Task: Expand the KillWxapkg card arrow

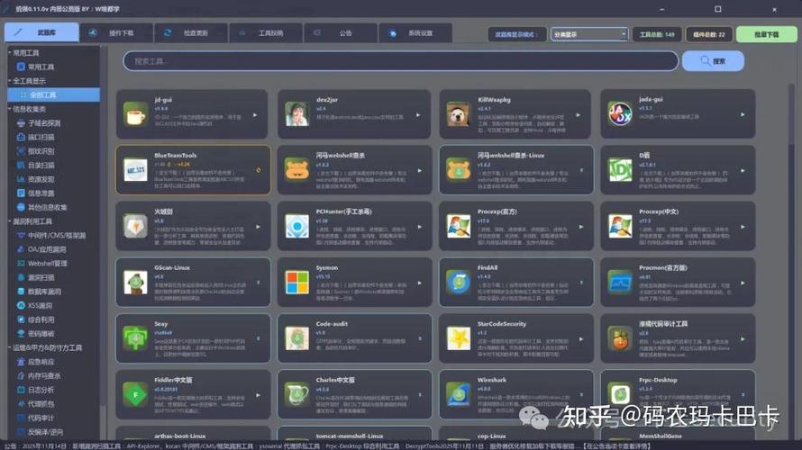Action: click(x=579, y=115)
